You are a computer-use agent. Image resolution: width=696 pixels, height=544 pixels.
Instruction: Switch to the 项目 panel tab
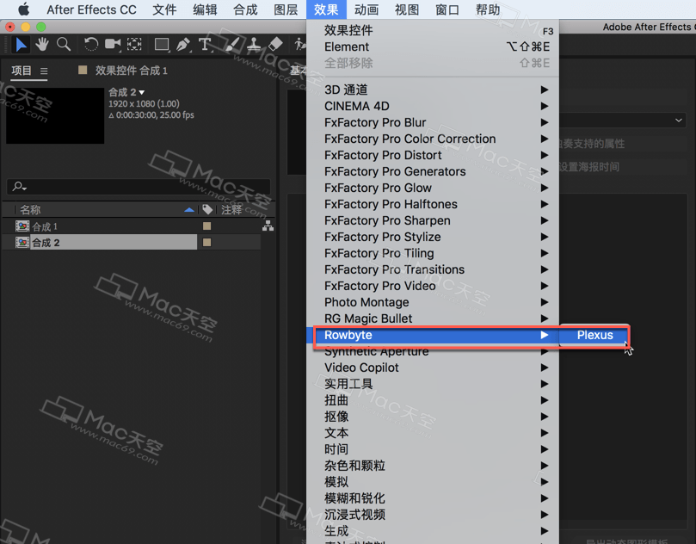point(22,71)
